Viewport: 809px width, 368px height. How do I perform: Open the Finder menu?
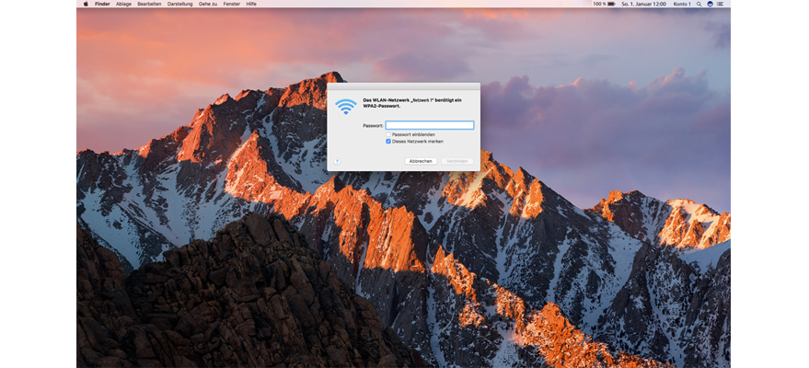point(102,4)
